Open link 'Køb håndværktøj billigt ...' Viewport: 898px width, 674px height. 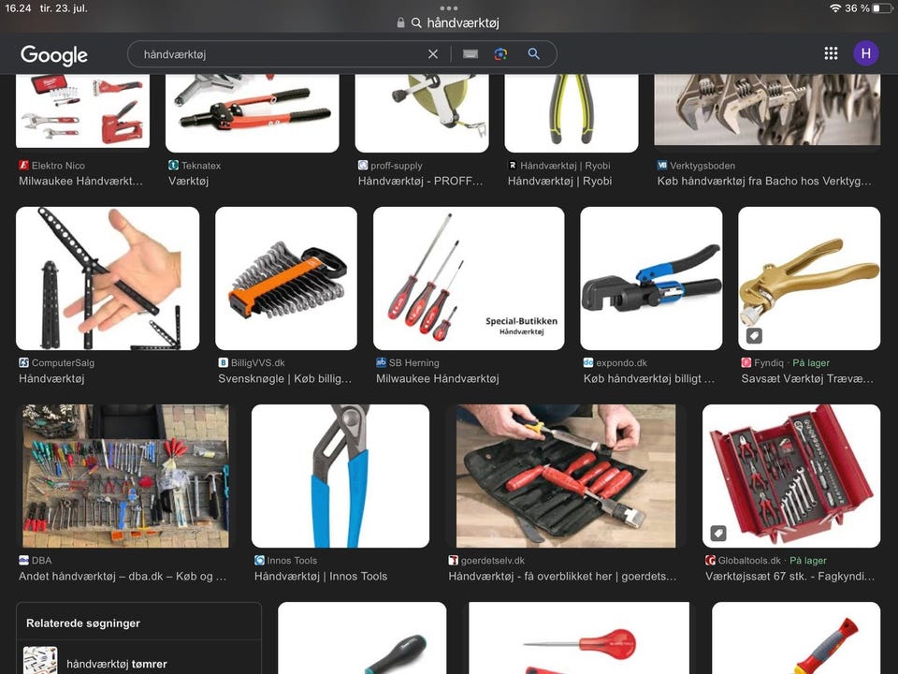[x=649, y=379]
